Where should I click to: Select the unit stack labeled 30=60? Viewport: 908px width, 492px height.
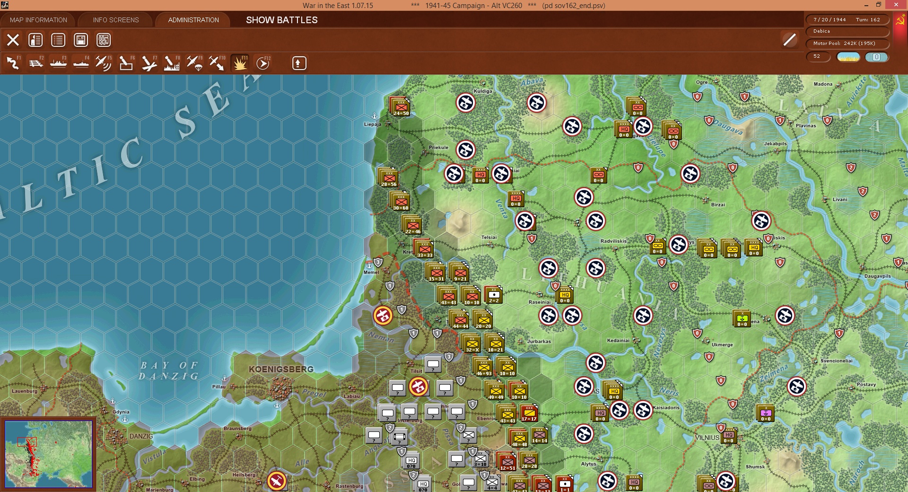[x=400, y=201]
